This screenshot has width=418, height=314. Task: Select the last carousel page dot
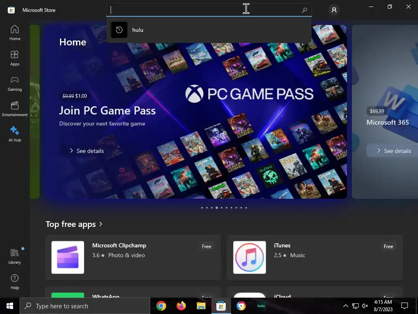[246, 207]
